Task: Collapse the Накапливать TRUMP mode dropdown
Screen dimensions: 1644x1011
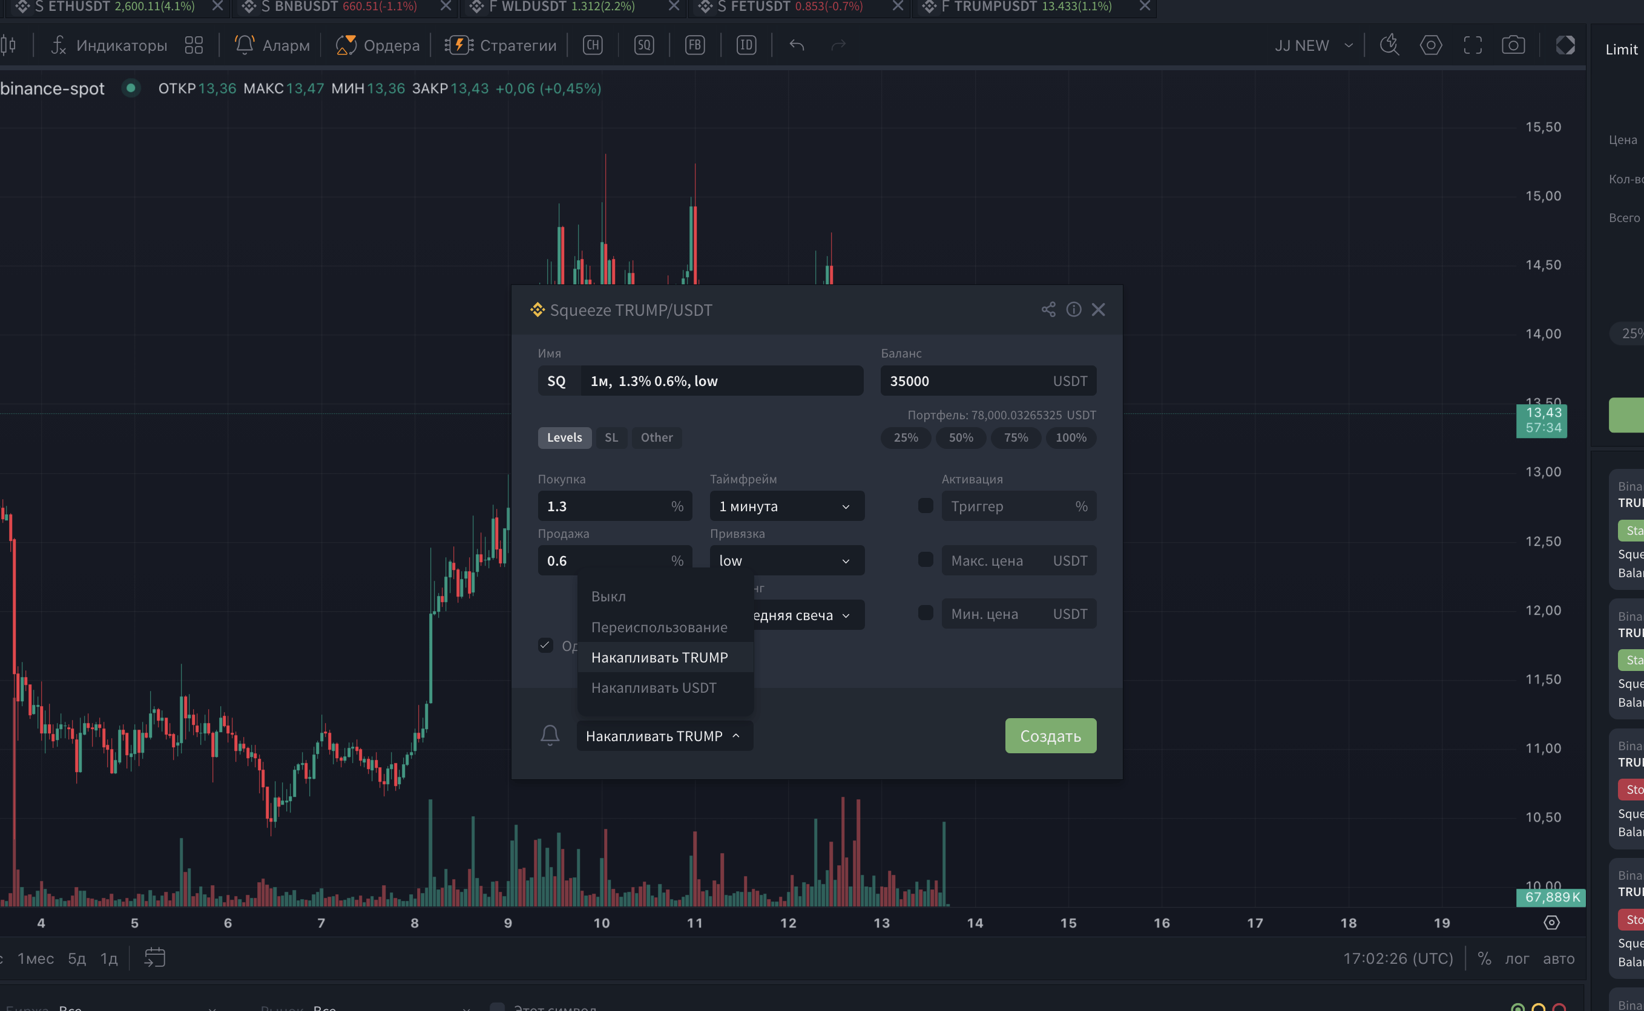Action: click(x=665, y=736)
